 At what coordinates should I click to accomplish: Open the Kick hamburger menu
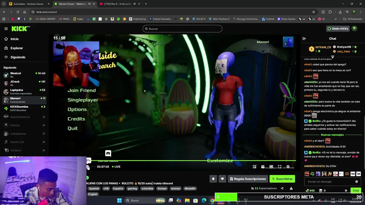pyautogui.click(x=6, y=29)
